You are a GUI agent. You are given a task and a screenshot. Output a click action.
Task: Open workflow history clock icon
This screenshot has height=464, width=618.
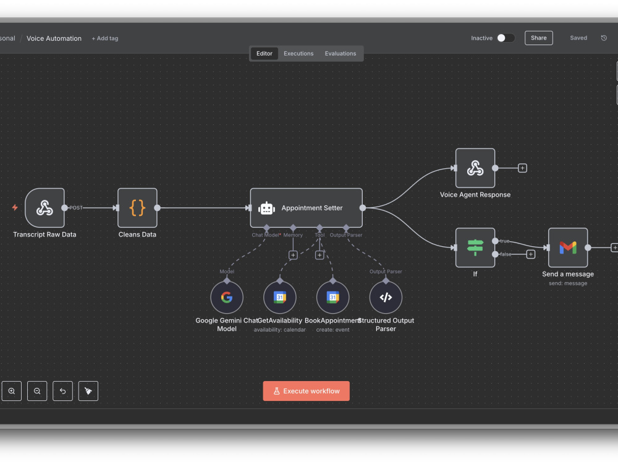coord(604,38)
